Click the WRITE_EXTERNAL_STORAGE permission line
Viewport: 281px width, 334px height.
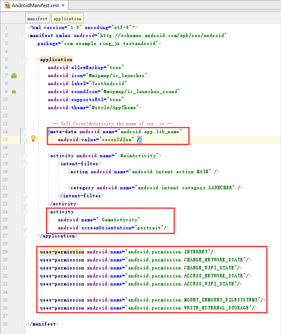[147, 308]
